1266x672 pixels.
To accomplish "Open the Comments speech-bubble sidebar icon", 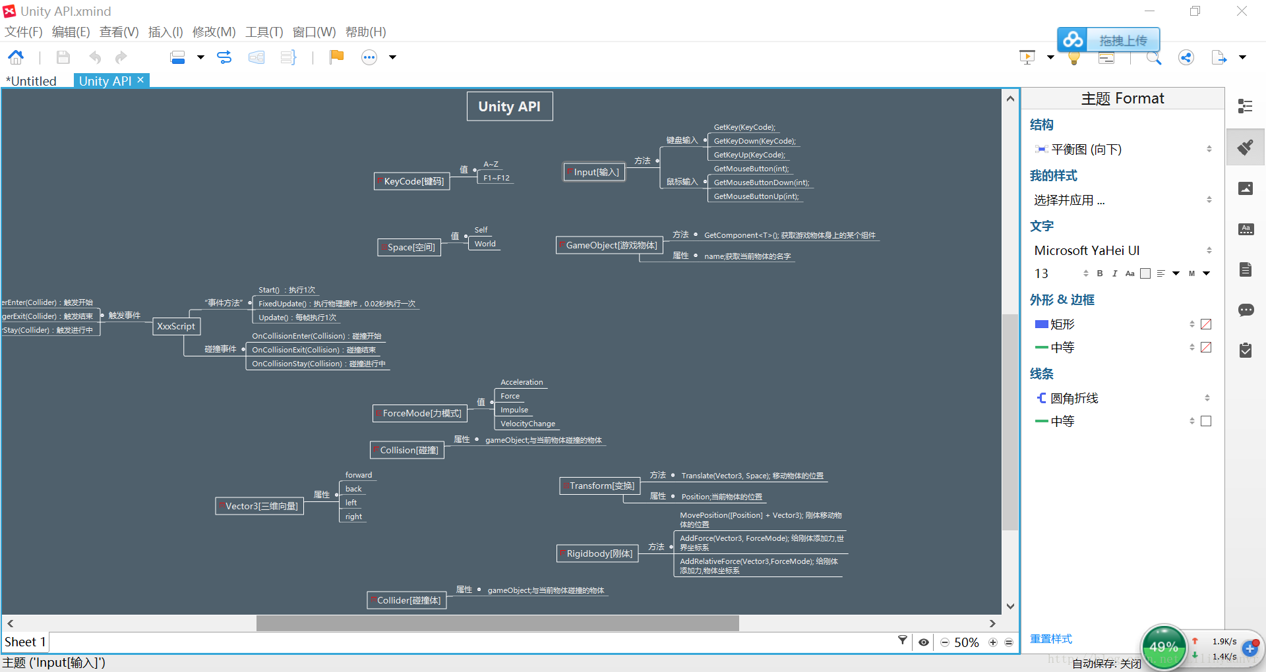I will pyautogui.click(x=1246, y=310).
